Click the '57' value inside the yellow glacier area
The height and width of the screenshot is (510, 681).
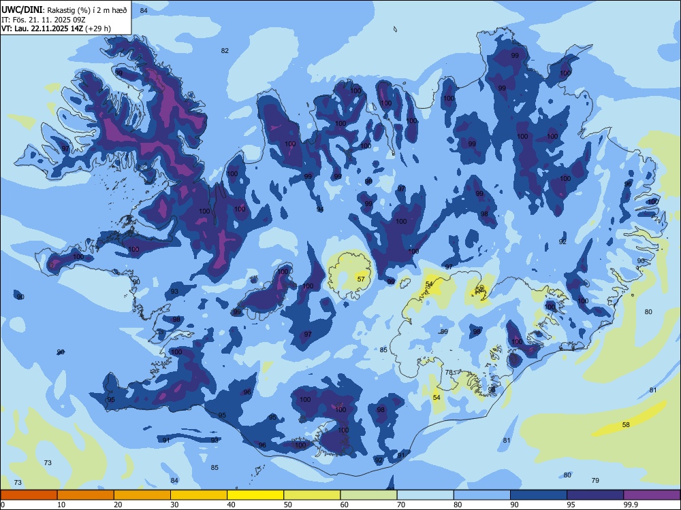(361, 279)
